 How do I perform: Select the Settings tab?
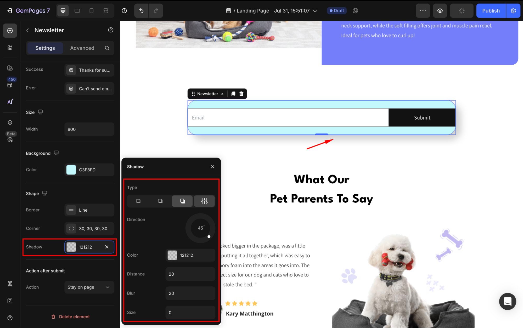tap(45, 48)
